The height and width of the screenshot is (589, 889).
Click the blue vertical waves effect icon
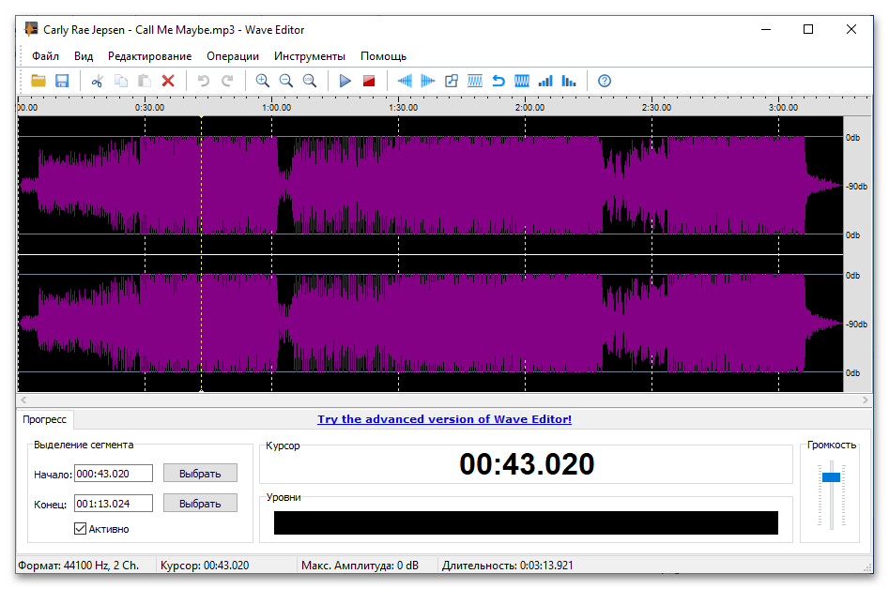(x=522, y=81)
